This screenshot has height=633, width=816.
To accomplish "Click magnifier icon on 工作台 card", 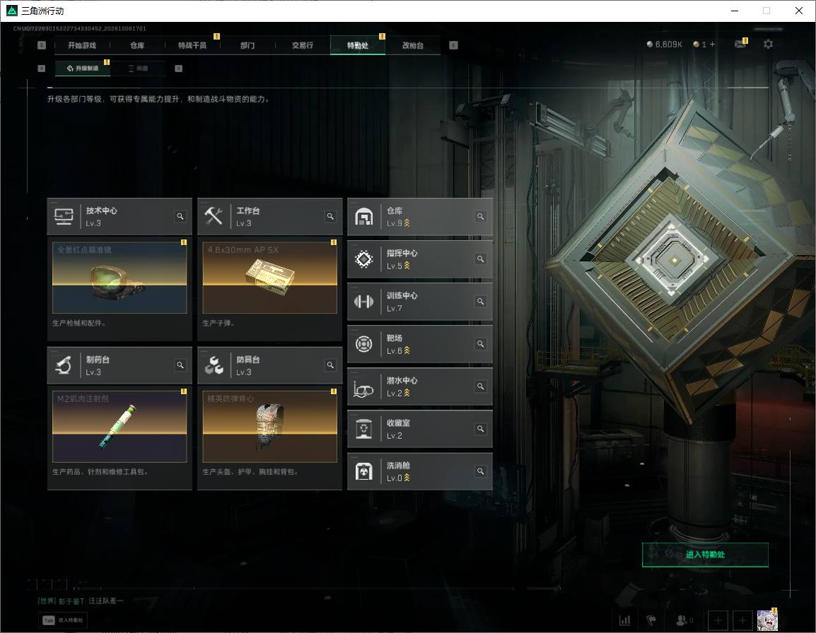I will tap(330, 216).
